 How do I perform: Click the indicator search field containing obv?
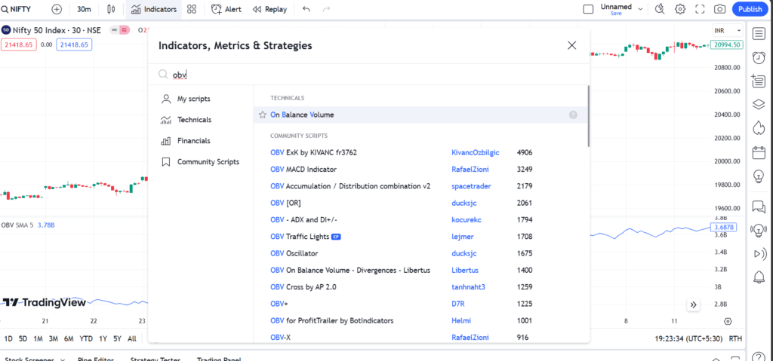(x=368, y=75)
